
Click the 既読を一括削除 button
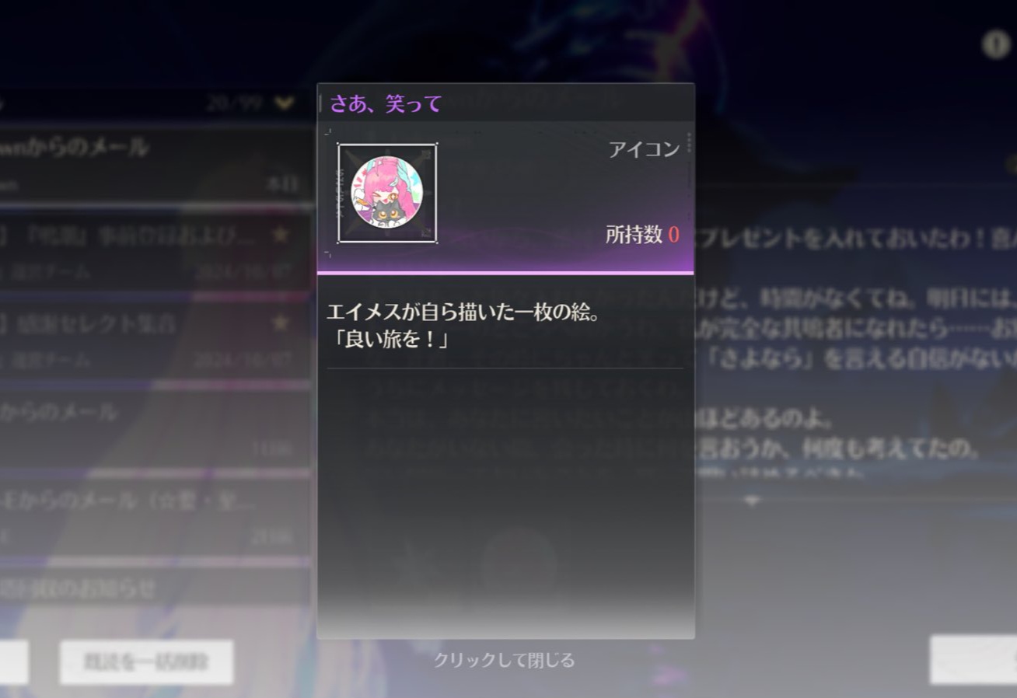(146, 662)
